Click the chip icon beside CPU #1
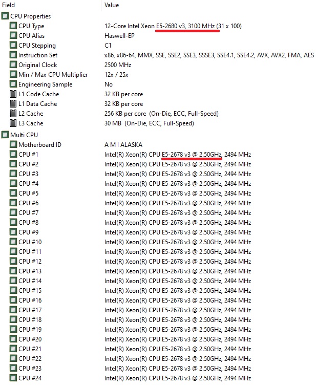The height and width of the screenshot is (387, 316). [13, 154]
